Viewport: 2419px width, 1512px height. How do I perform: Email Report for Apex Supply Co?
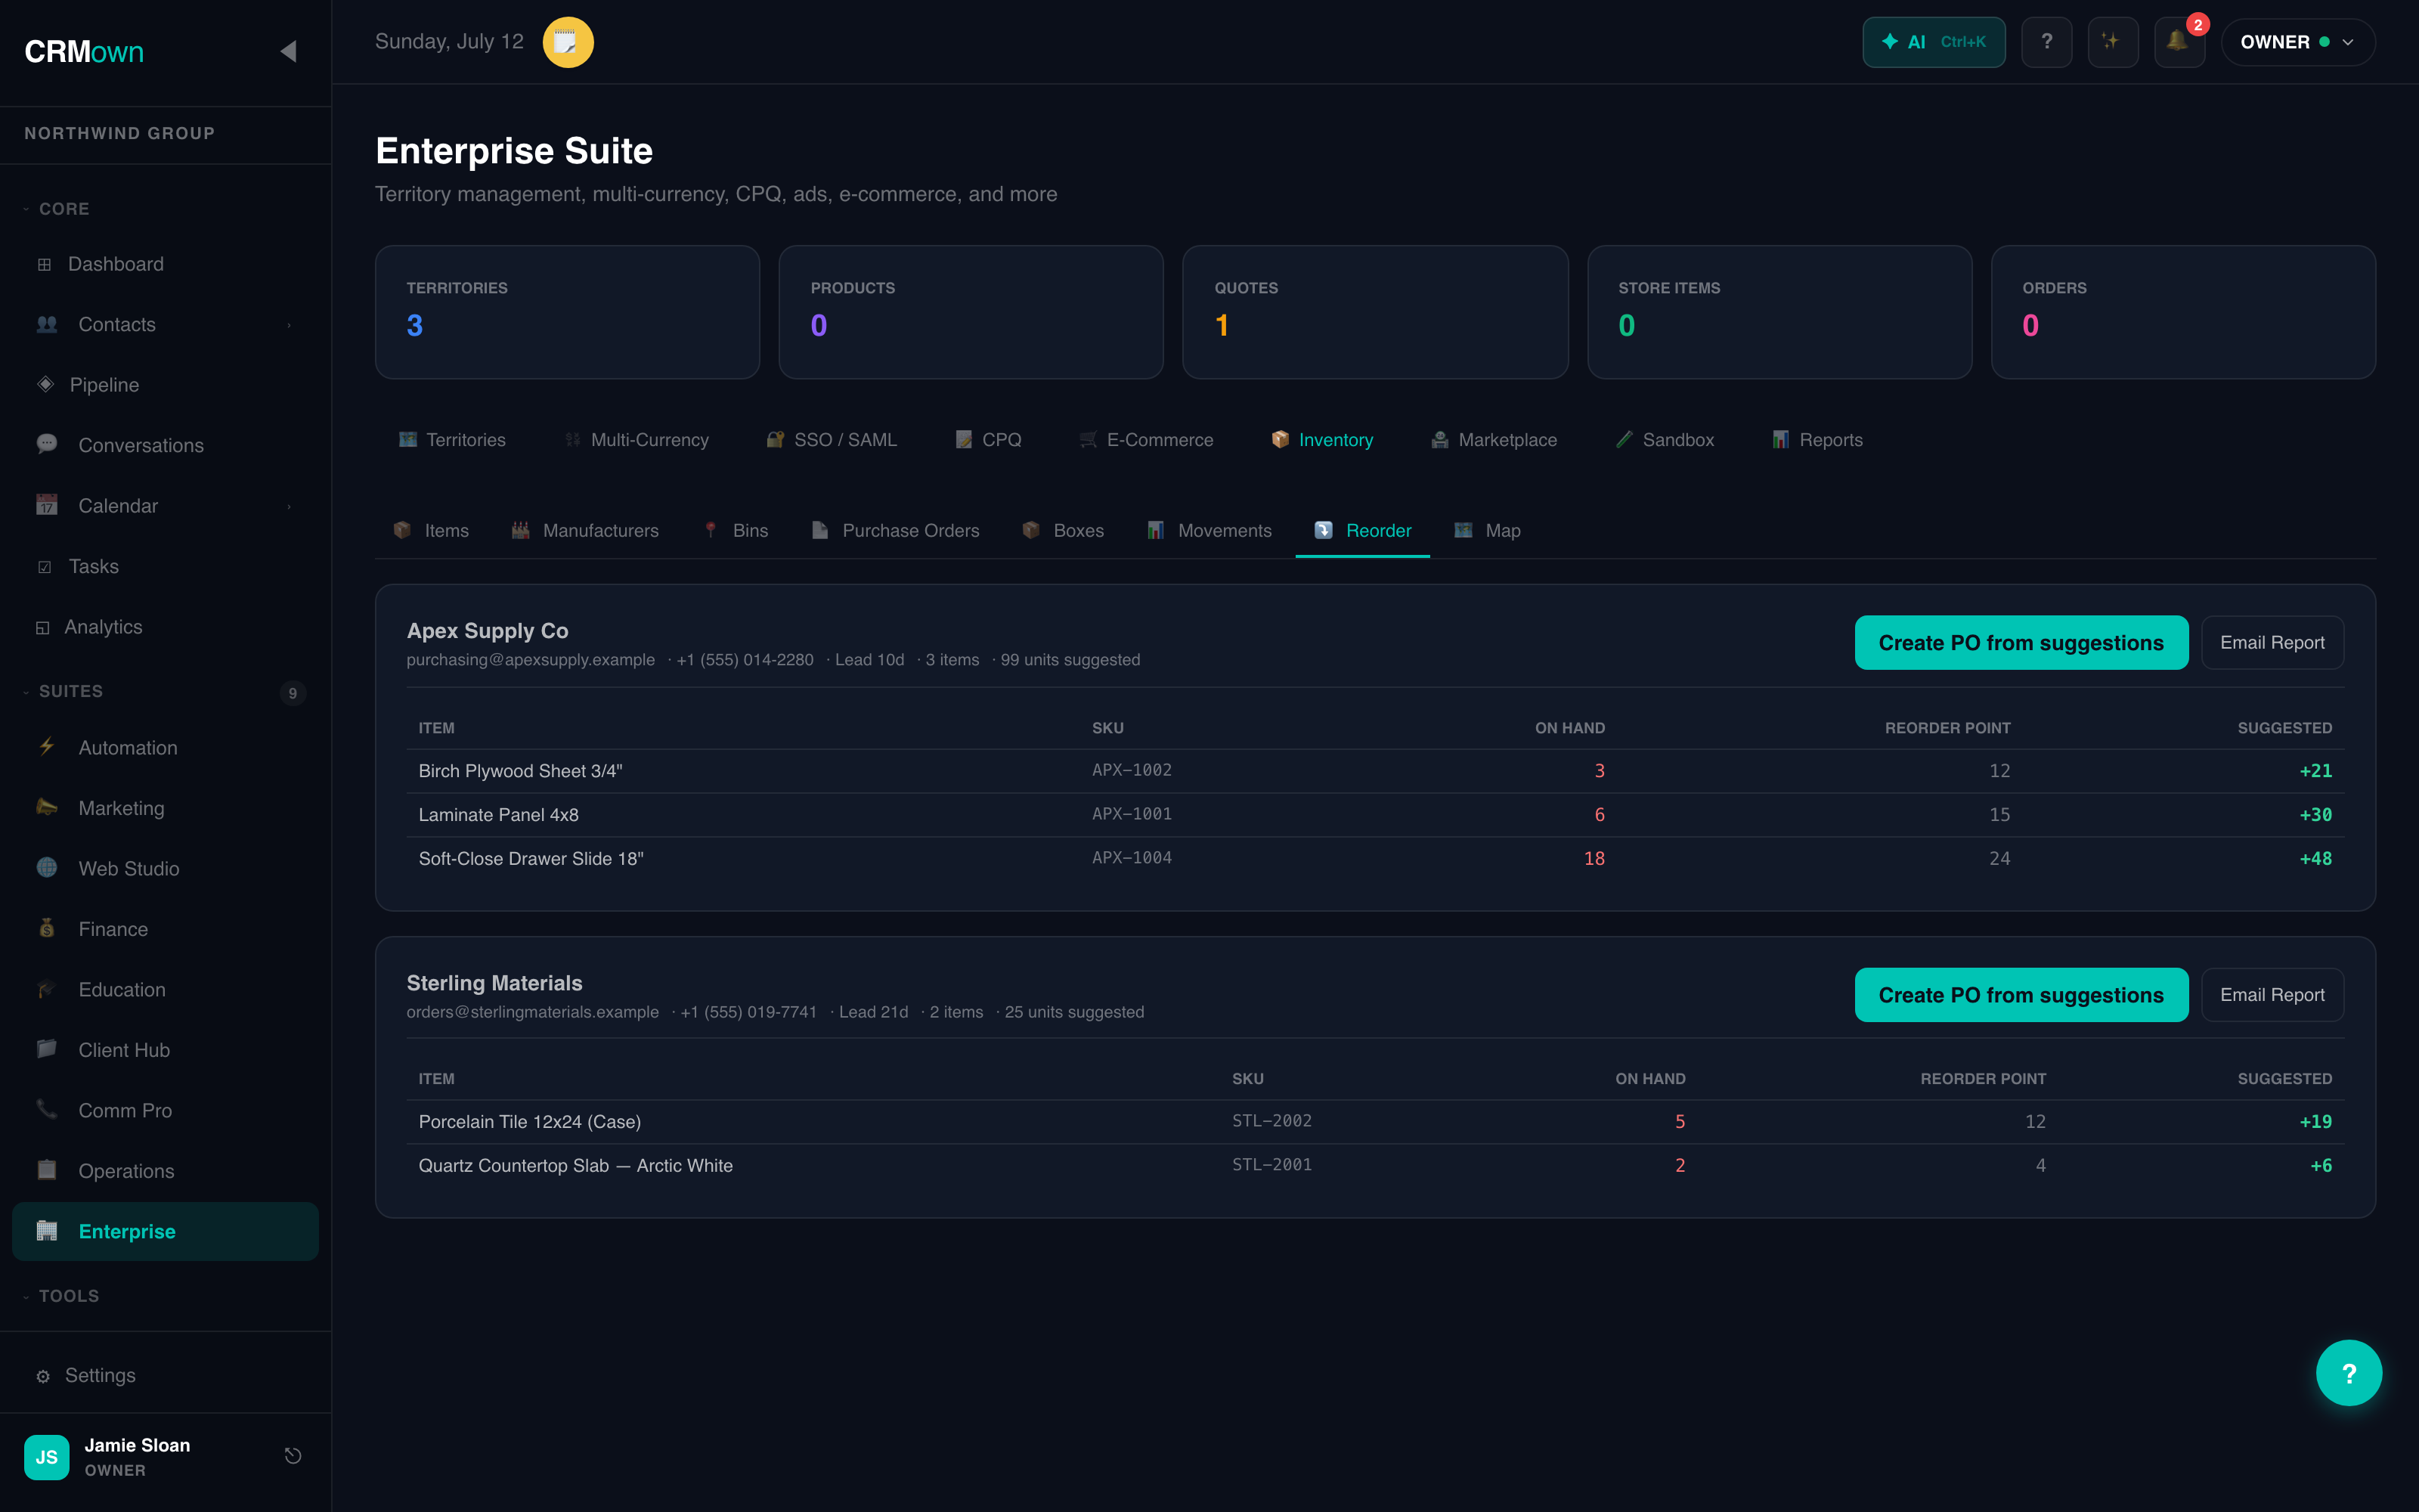tap(2272, 643)
